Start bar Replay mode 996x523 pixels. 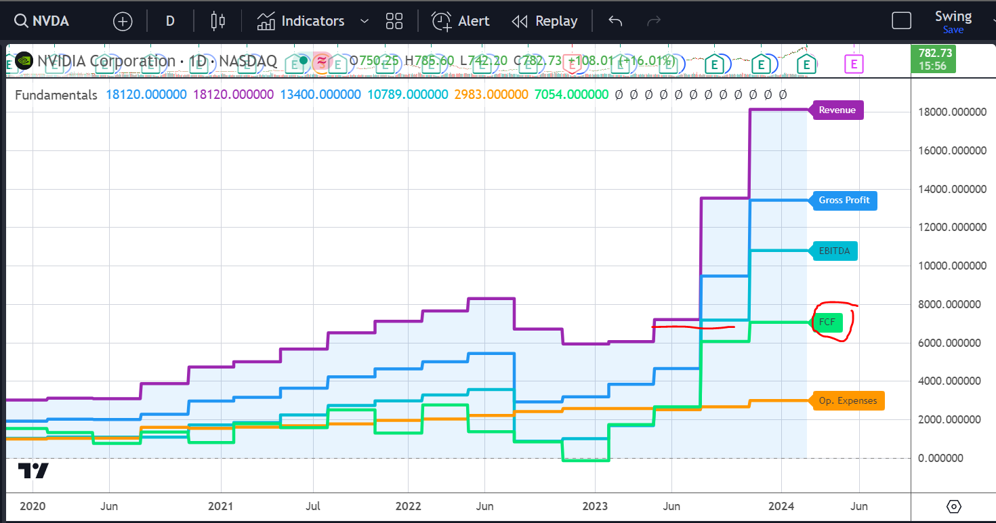click(x=545, y=21)
